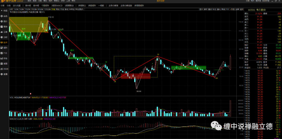
Task: Open the 功能 menu
Action: coord(40,1)
